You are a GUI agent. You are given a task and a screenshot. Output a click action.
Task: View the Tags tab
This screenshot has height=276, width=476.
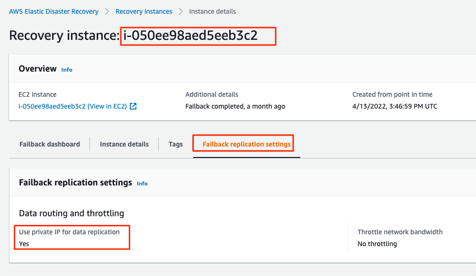tap(175, 144)
